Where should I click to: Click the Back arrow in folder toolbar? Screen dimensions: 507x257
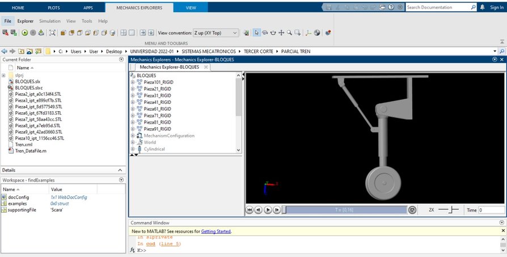(4, 51)
